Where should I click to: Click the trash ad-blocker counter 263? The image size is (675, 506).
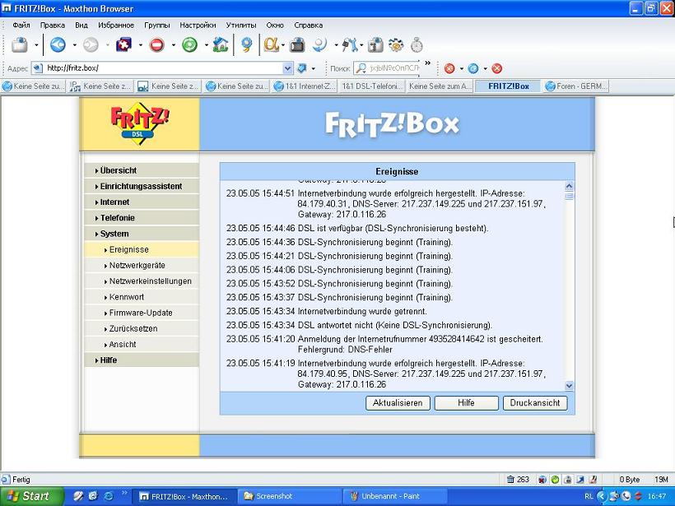tap(518, 480)
